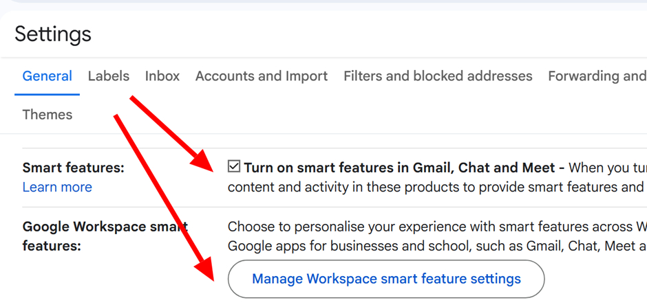Switch to the Inbox tab
Viewport: 647px width, 307px height.
[162, 76]
